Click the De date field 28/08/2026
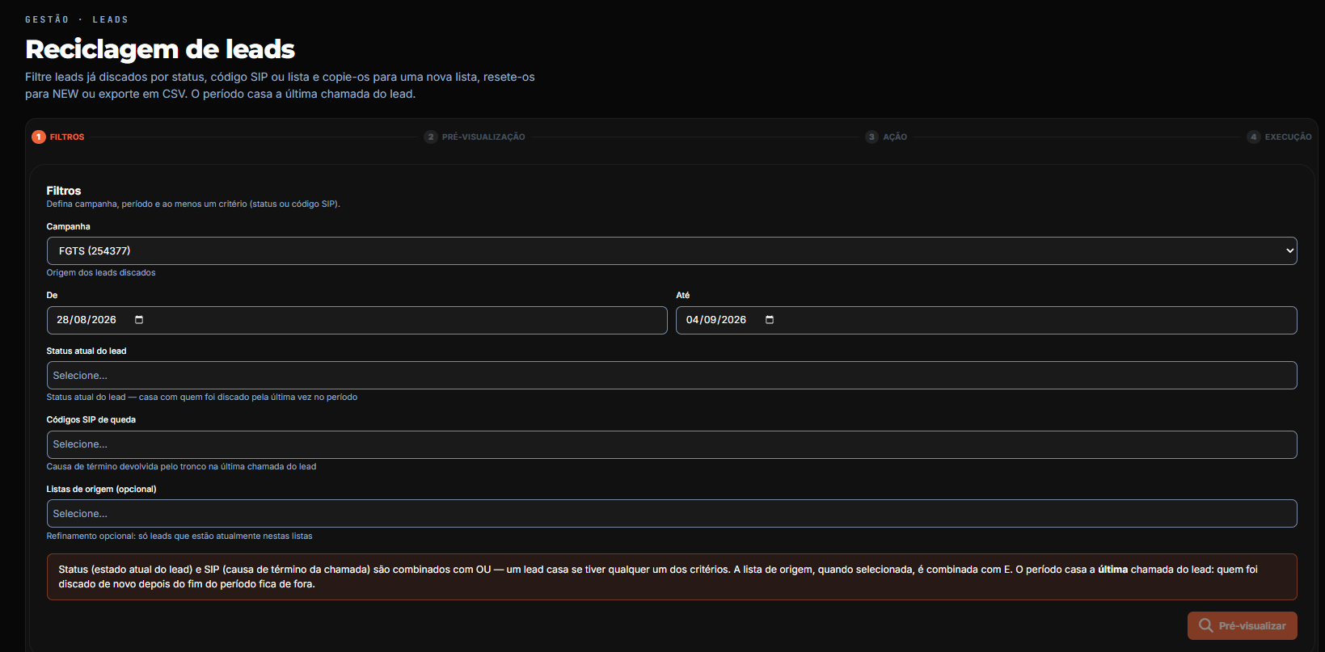Viewport: 1325px width, 652px height. [357, 320]
